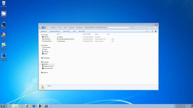Select the CamStudio desktop shortcut

coord(4,14)
